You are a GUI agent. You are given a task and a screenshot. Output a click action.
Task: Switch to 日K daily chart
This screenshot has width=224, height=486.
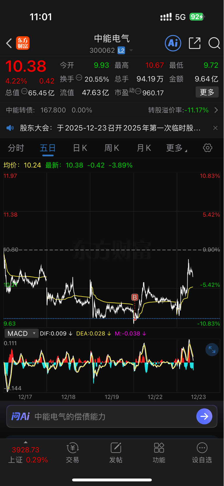[80, 148]
